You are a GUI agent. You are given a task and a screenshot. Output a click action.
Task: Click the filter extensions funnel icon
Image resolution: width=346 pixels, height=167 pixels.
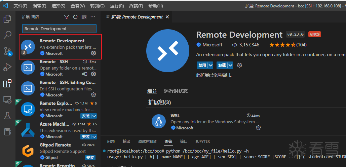pos(67,17)
